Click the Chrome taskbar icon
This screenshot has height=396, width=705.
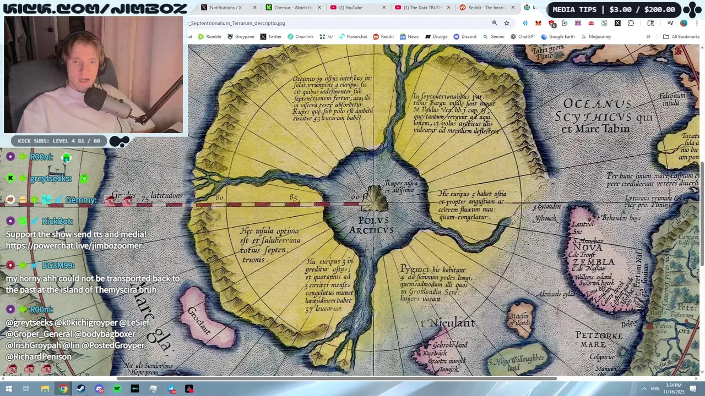tap(63, 389)
